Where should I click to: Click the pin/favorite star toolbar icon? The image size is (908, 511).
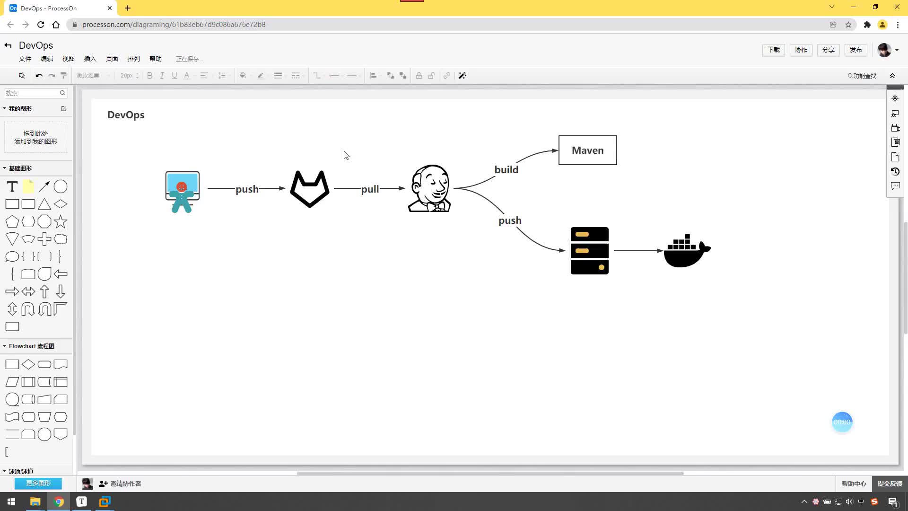tap(22, 76)
